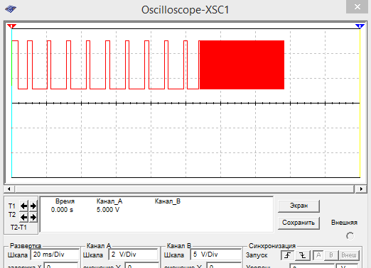371x268 pixels.
Task: Move cursor T2 right with its arrow
Action: pos(33,217)
